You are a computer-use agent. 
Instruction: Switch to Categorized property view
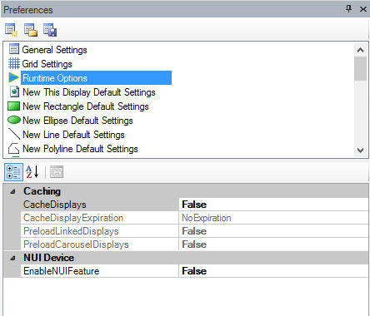click(13, 172)
